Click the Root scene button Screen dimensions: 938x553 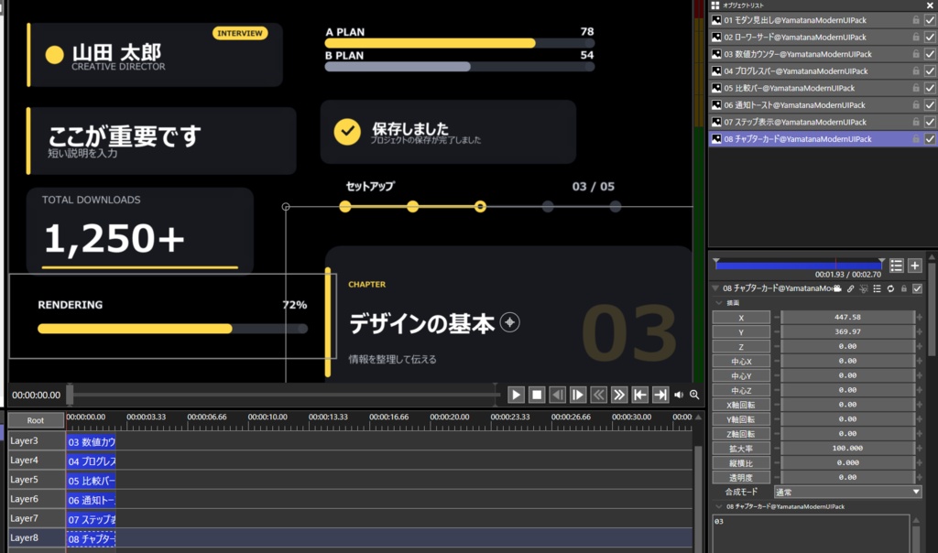coord(36,420)
